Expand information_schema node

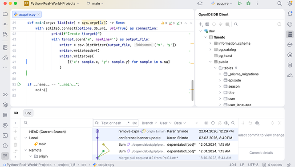(210, 43)
